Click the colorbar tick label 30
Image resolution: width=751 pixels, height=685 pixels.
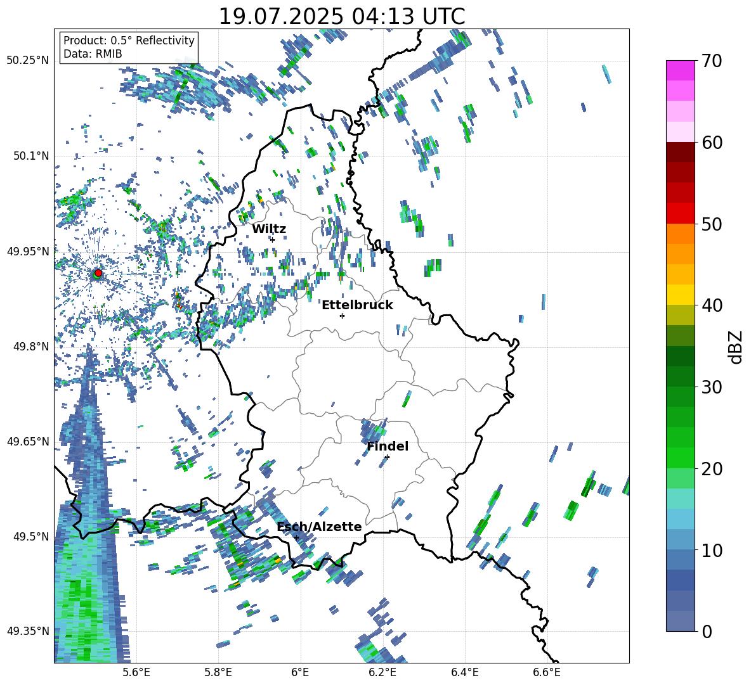(712, 387)
